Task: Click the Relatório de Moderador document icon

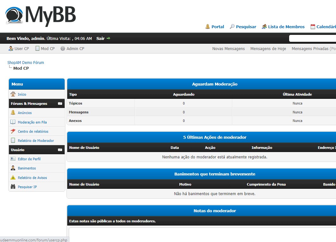Action: point(13,140)
